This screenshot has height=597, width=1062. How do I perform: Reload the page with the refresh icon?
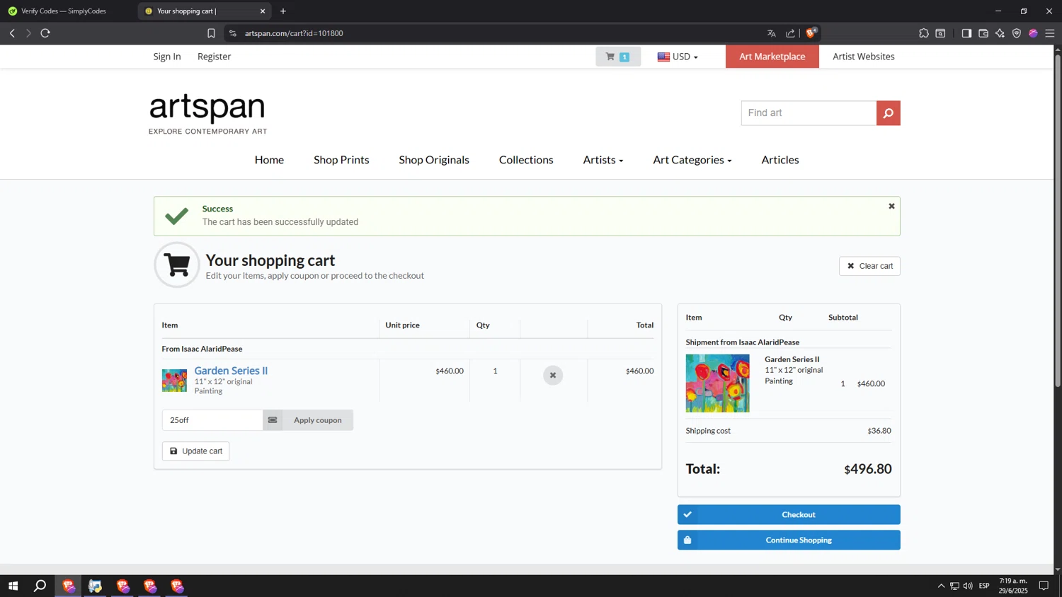(x=45, y=33)
